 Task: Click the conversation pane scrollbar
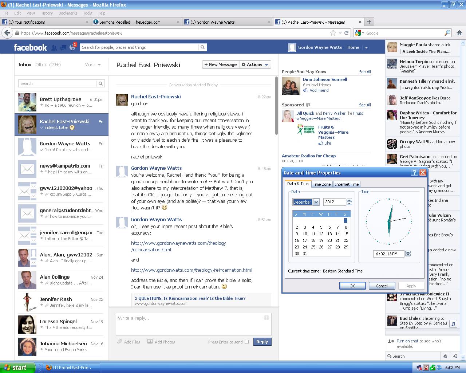[276, 106]
